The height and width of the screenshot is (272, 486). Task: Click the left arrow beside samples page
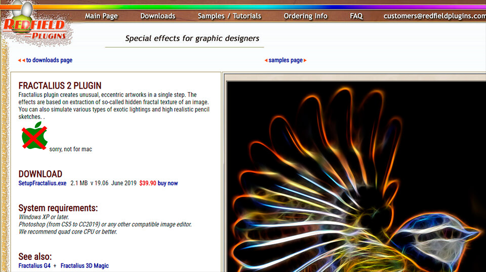point(266,60)
